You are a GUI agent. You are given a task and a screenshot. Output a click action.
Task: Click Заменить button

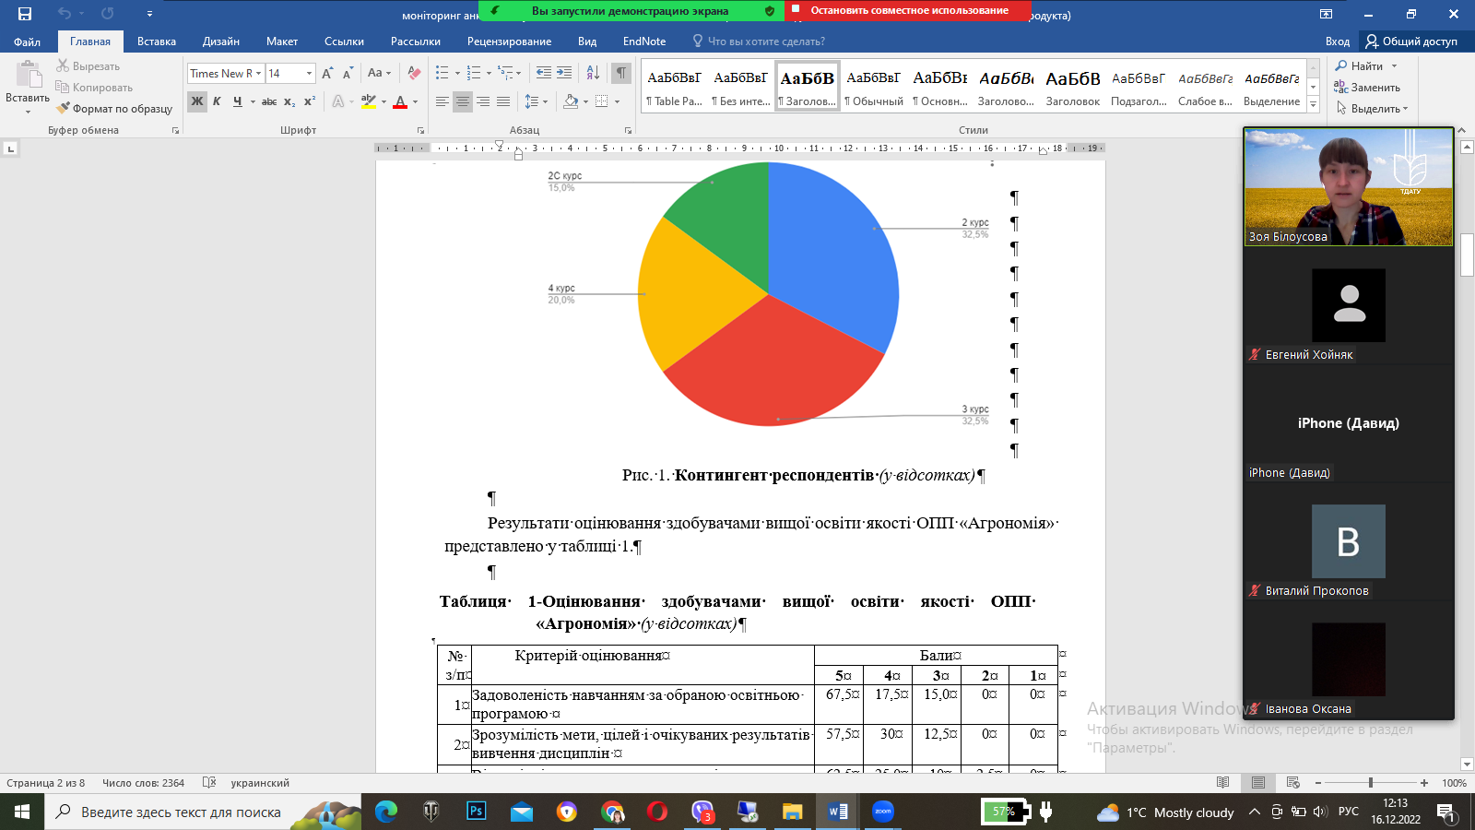(1367, 88)
